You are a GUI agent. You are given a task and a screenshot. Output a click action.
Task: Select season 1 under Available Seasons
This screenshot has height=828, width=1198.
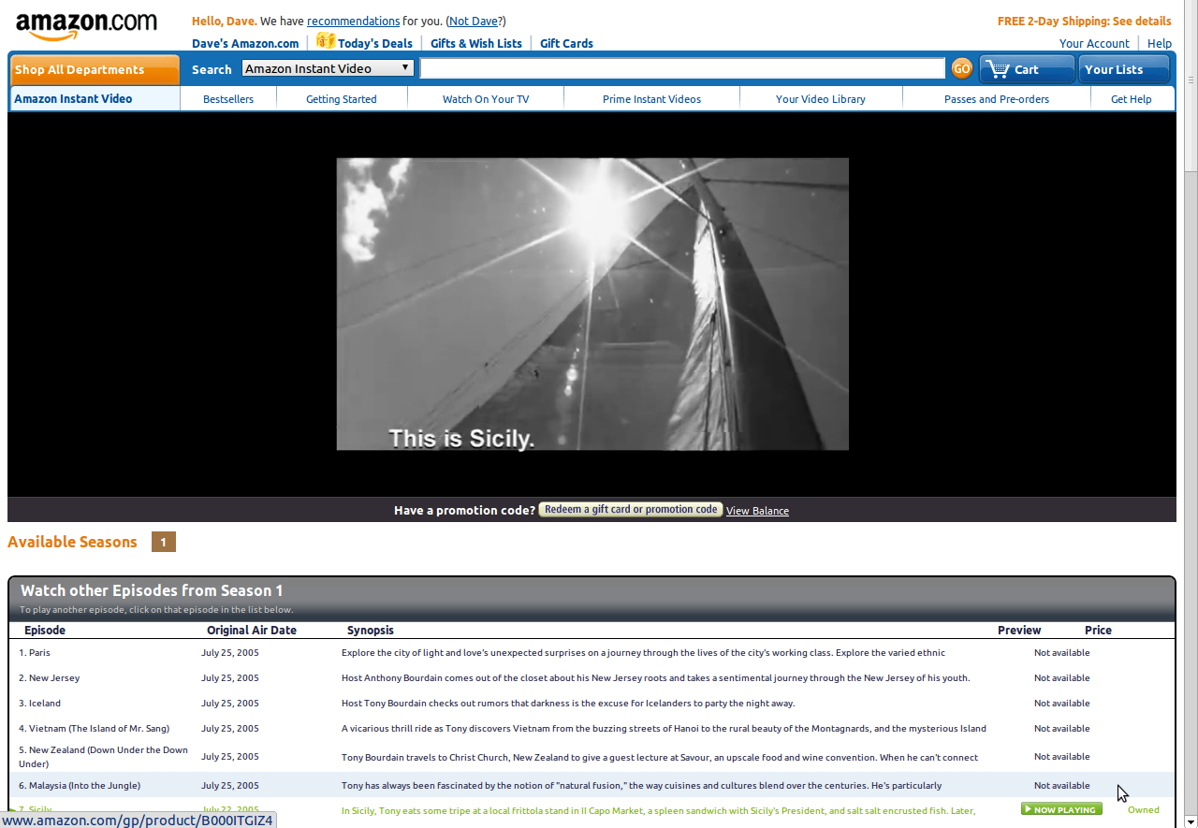[164, 542]
